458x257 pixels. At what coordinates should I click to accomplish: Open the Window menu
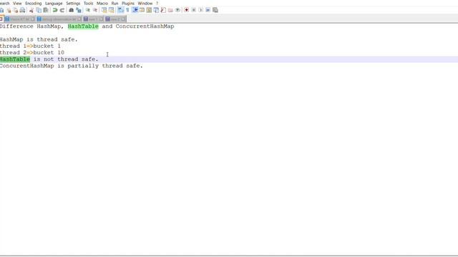click(x=145, y=3)
